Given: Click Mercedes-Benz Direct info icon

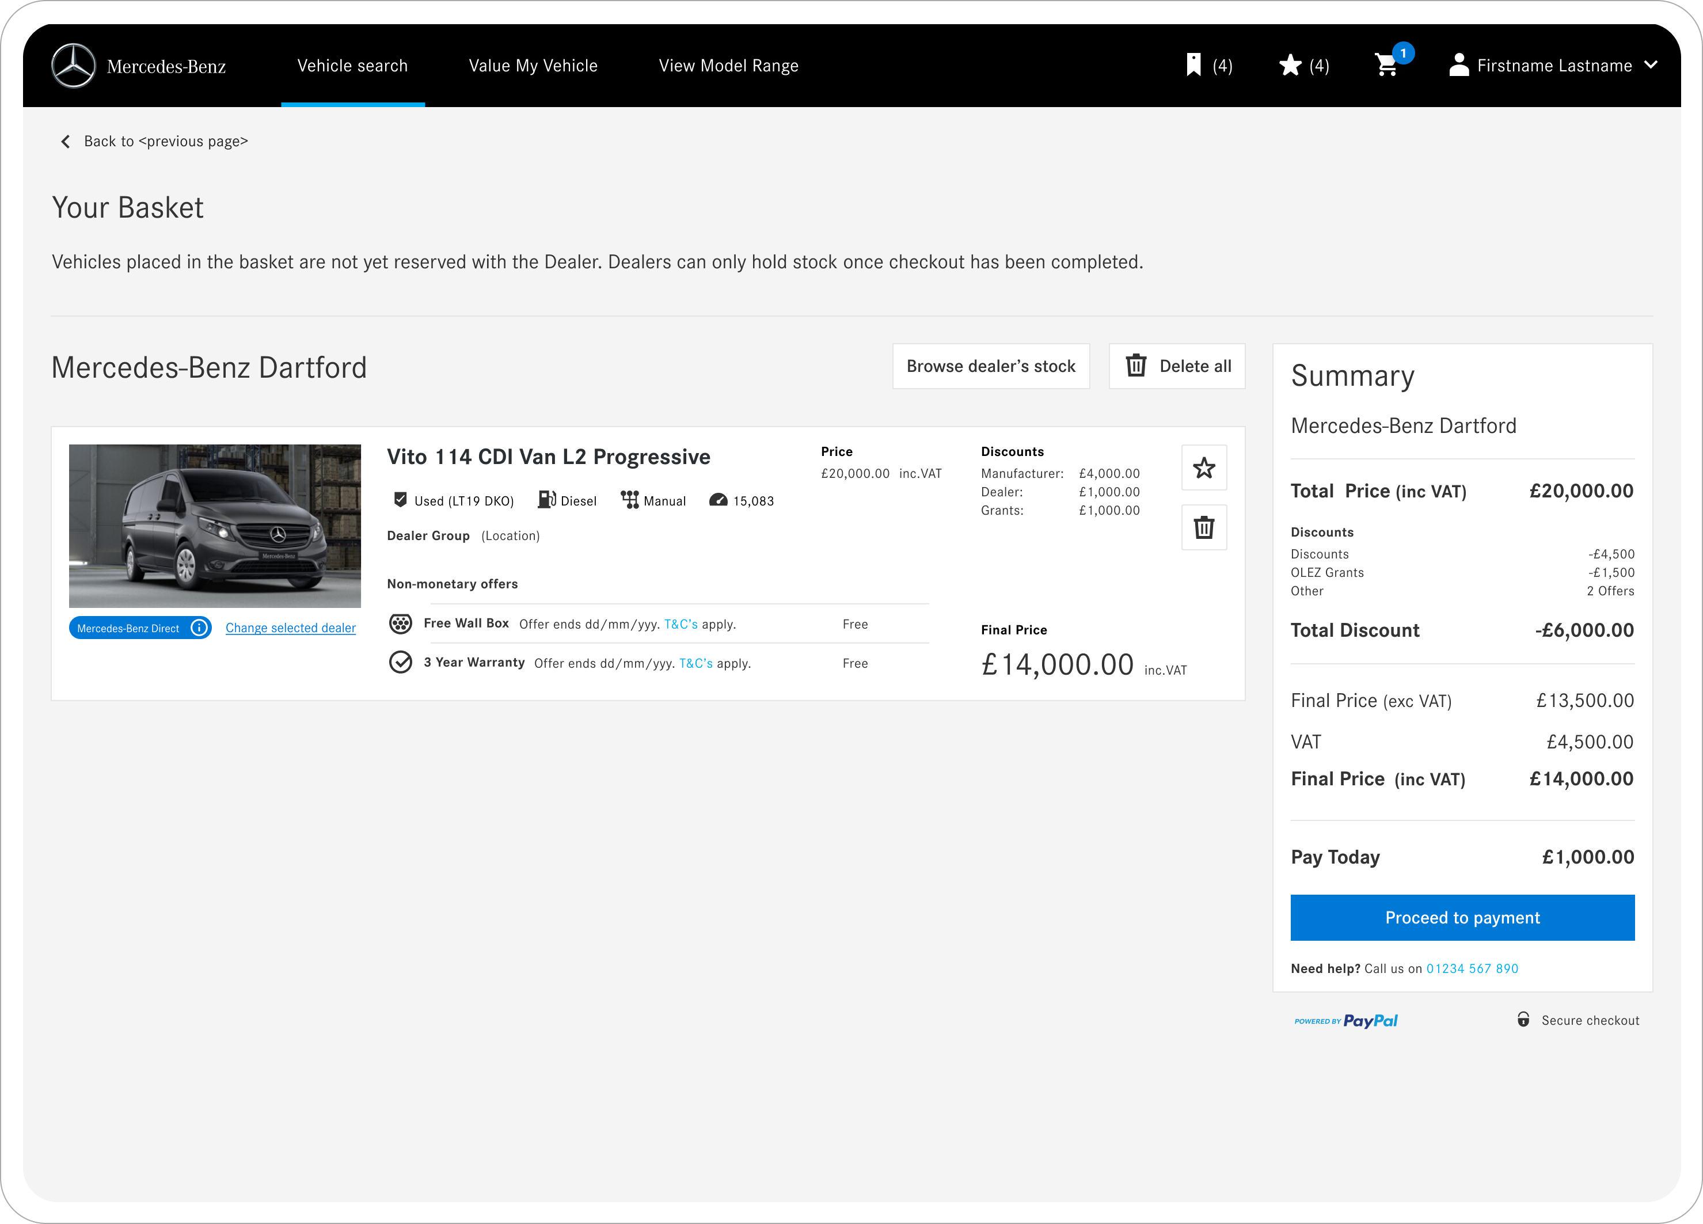Looking at the screenshot, I should click(x=200, y=628).
